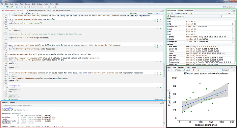237x128 pixels.
Task: Switch to the Packages tab
Action: [181, 67]
